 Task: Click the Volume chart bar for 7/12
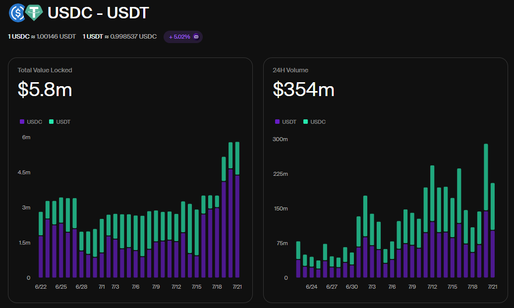pos(432,221)
